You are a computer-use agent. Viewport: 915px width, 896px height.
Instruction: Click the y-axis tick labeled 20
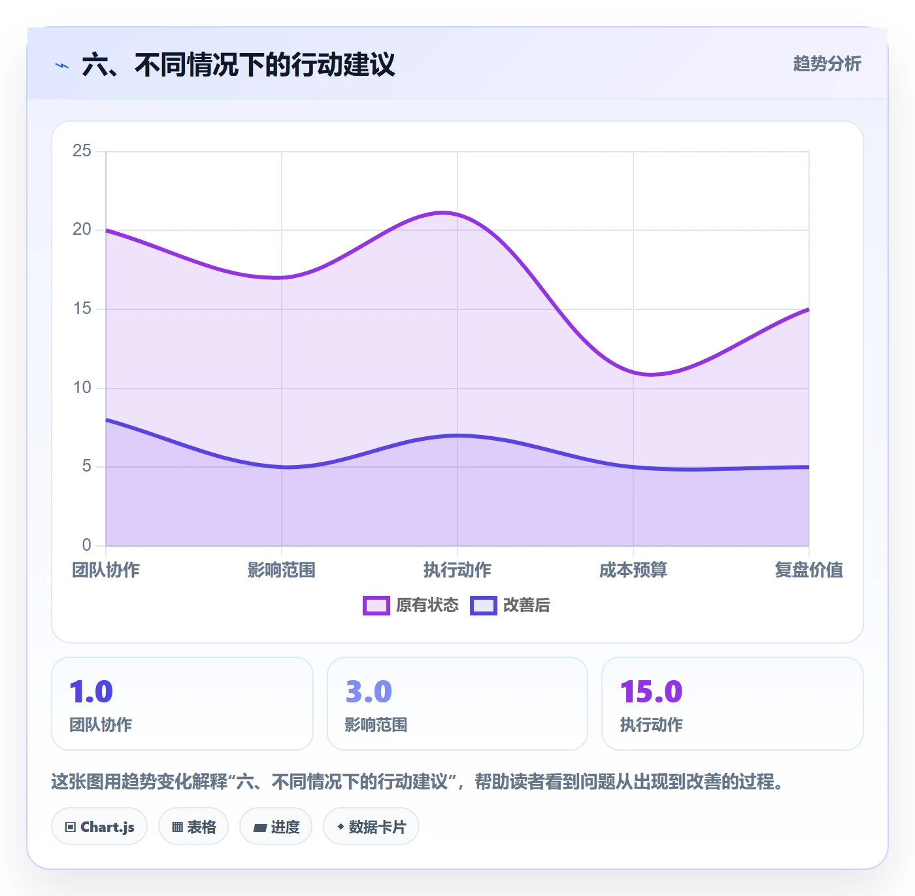(82, 230)
